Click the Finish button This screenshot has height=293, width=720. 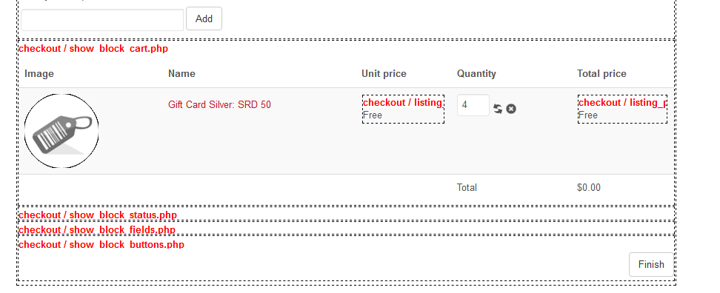[x=650, y=265]
